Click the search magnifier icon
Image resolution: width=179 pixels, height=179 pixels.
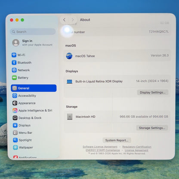(13, 31)
